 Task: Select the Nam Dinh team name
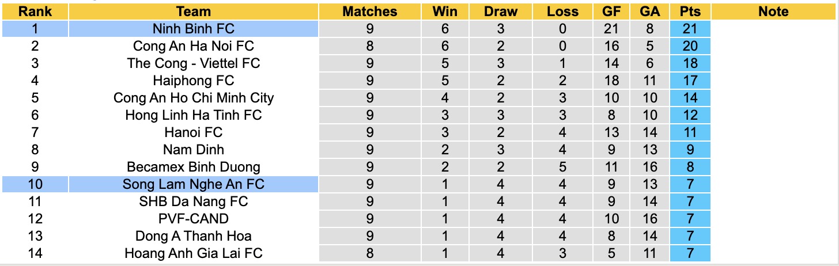[x=194, y=150]
